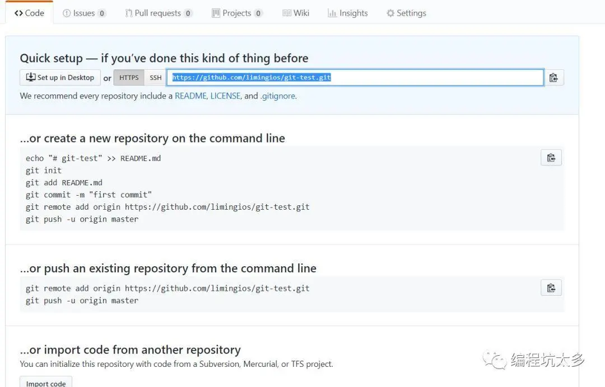Click the Wiki book icon
The height and width of the screenshot is (387, 605).
[x=286, y=13]
